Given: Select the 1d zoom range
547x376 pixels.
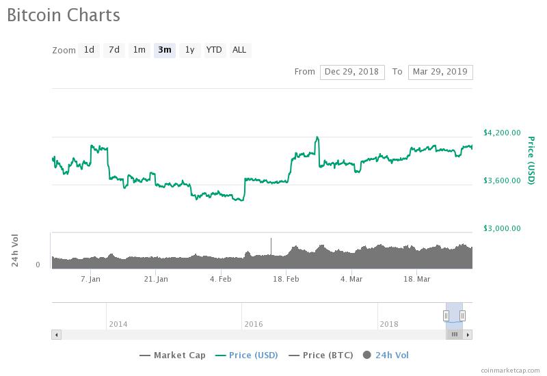Looking at the screenshot, I should [x=89, y=50].
